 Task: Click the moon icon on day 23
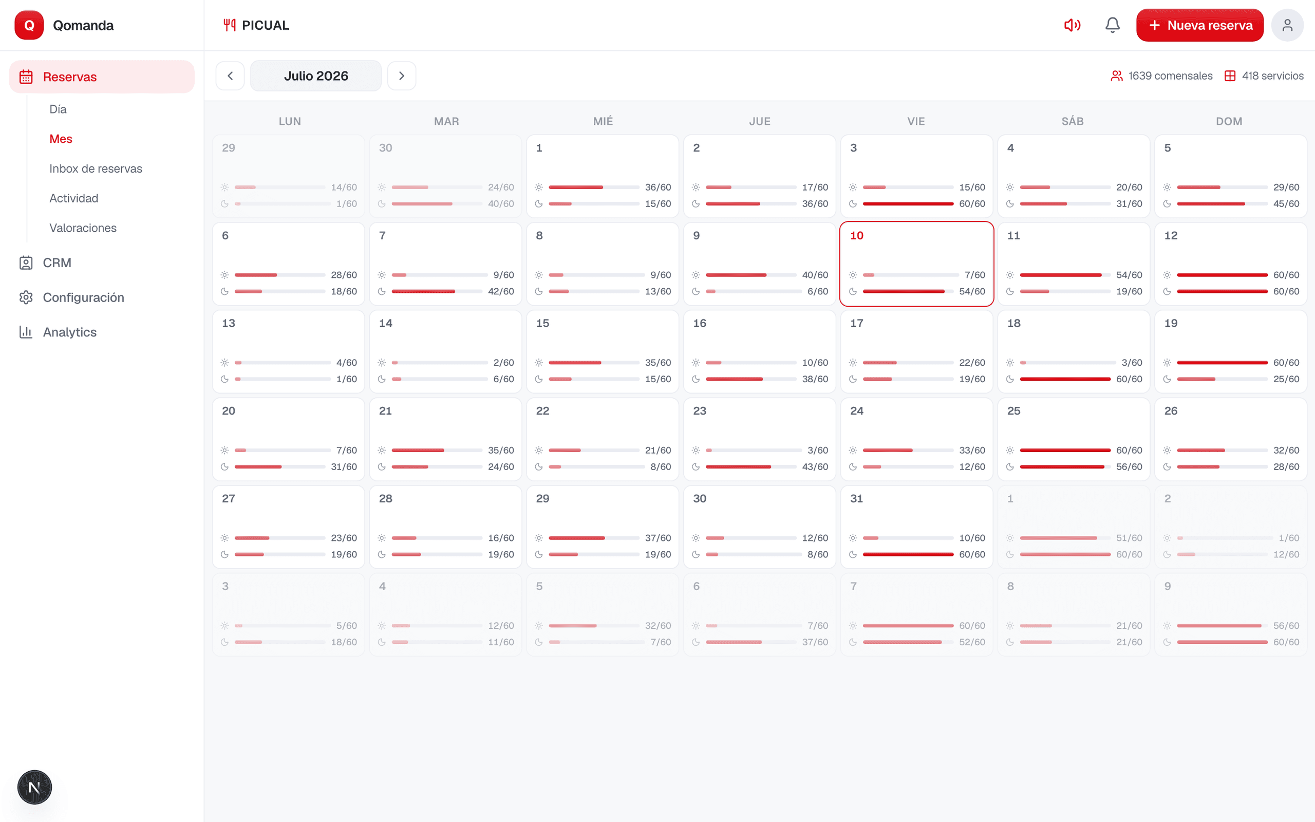696,466
